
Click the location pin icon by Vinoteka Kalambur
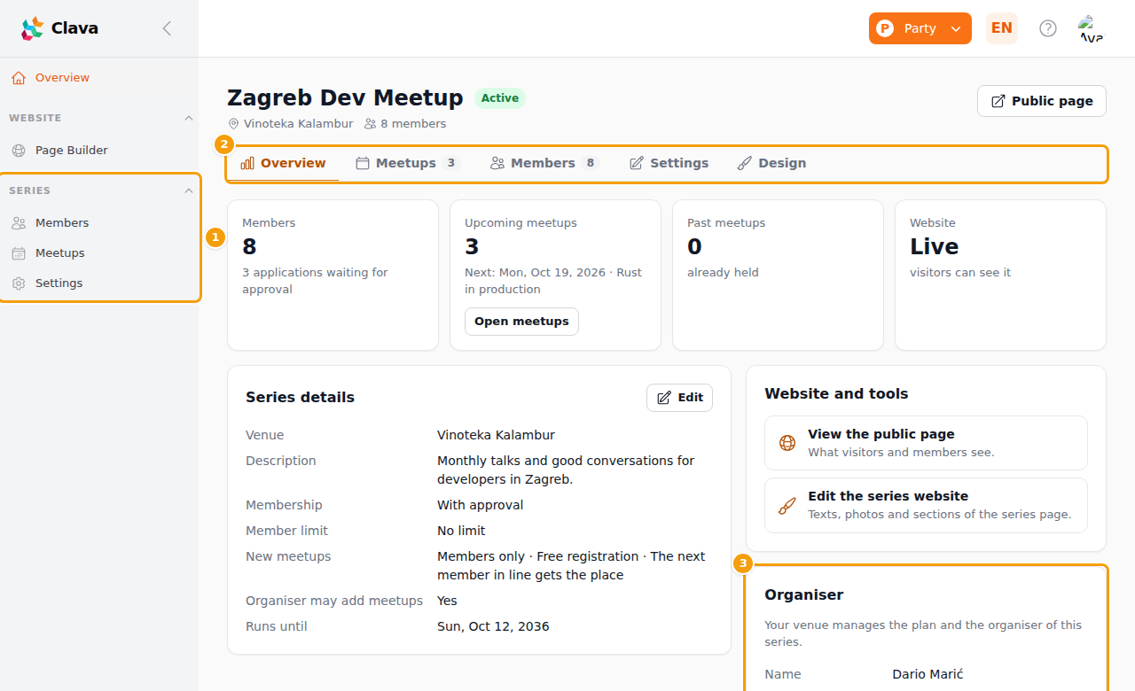234,124
